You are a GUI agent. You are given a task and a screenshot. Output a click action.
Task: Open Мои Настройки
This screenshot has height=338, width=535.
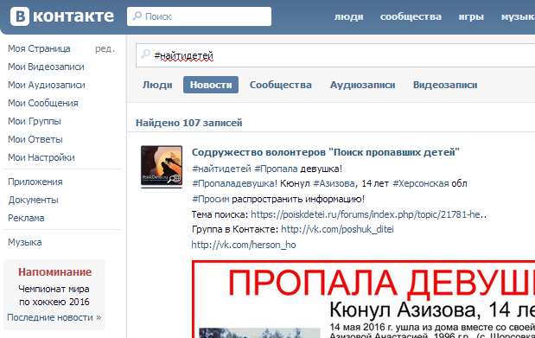coord(41,157)
